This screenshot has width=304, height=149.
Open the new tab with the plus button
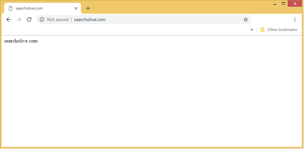click(x=88, y=8)
